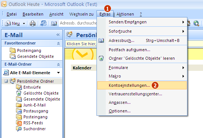The image size is (203, 138).
Task: Click the Neu mail icon button
Action: tap(12, 23)
